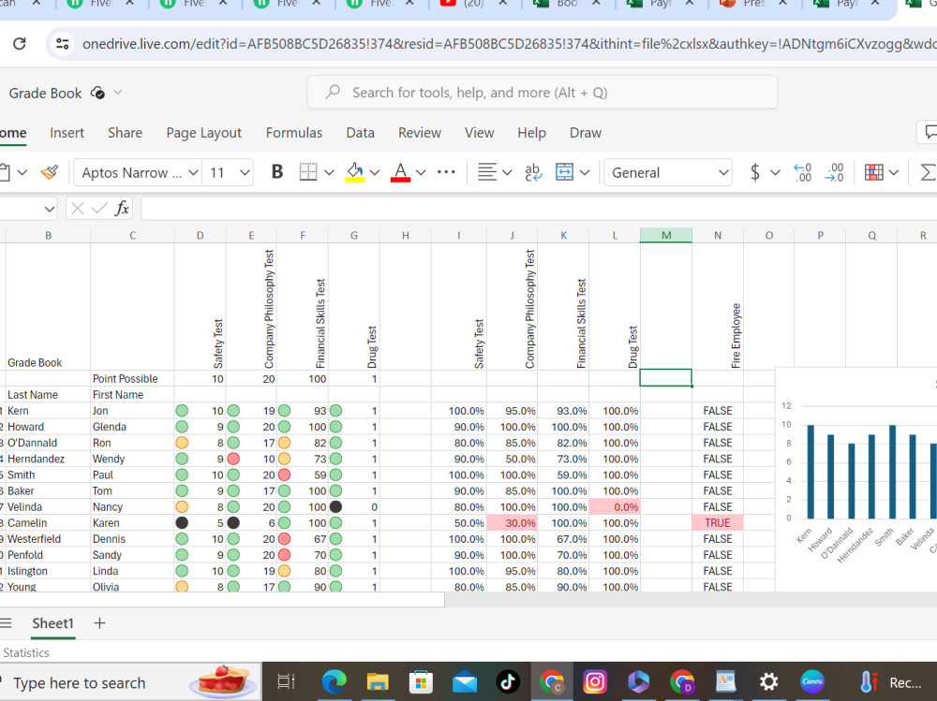Open Instagram from the taskbar

(595, 681)
